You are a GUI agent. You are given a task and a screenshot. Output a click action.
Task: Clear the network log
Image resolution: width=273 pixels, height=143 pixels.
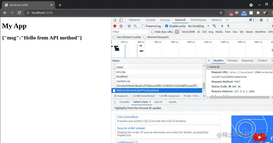pyautogui.click(x=121, y=26)
